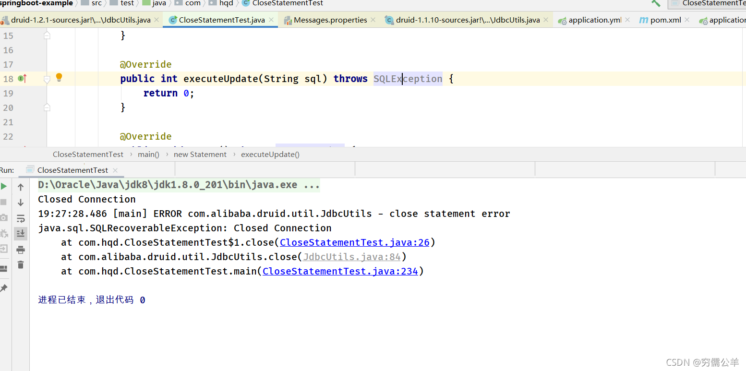746x371 pixels.
Task: Click the fold end marker at line 15
Action: [x=47, y=36]
